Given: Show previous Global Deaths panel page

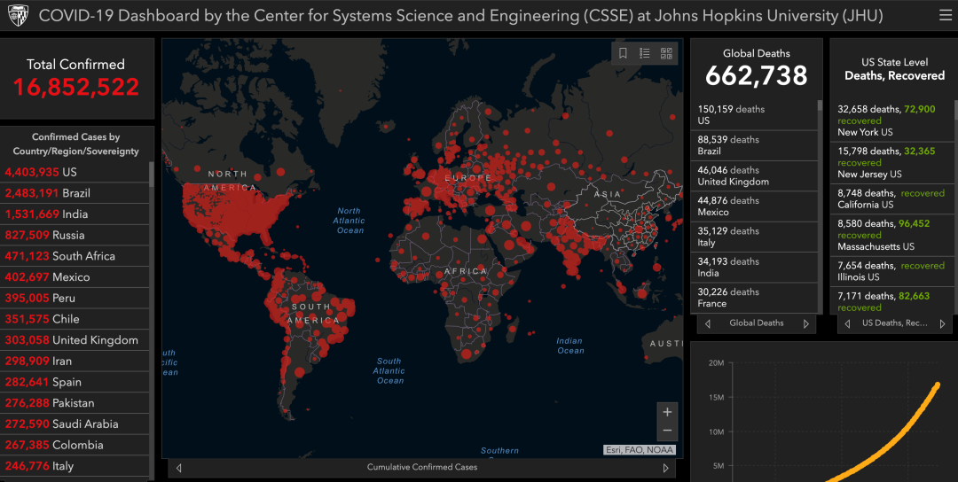Looking at the screenshot, I should coord(708,324).
